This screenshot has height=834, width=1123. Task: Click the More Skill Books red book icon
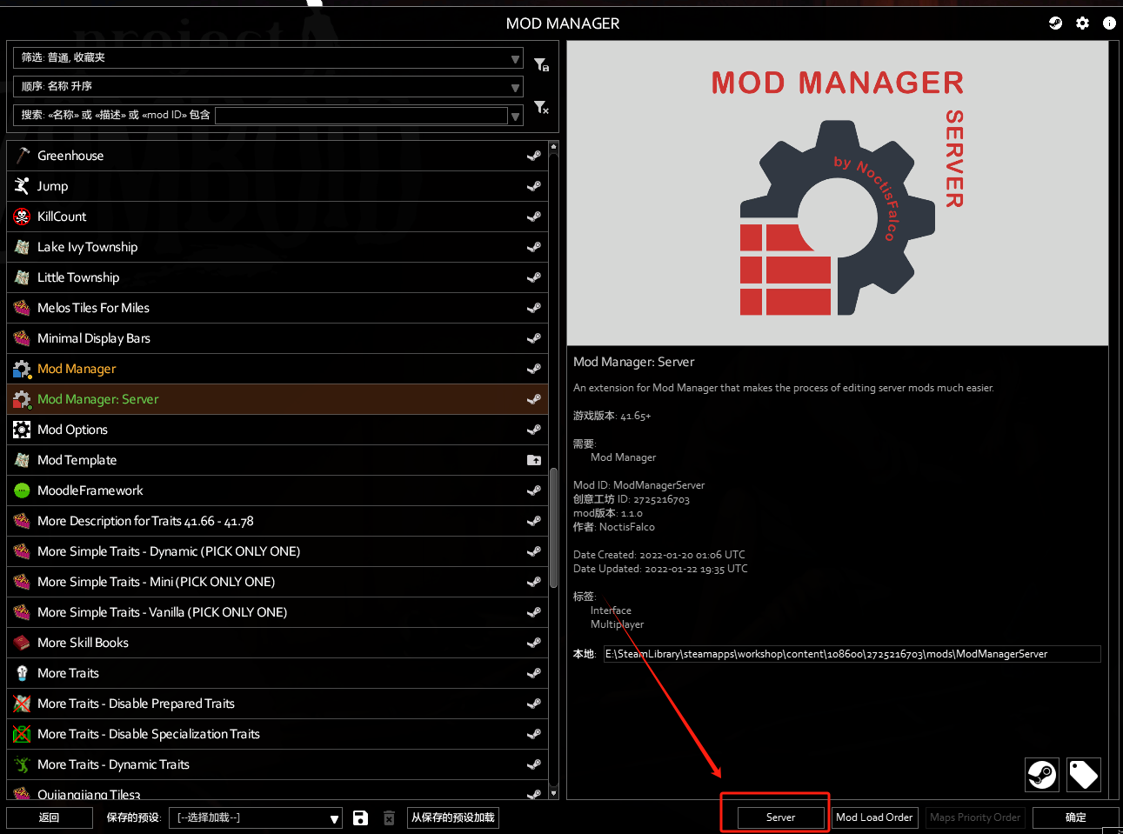[22, 643]
